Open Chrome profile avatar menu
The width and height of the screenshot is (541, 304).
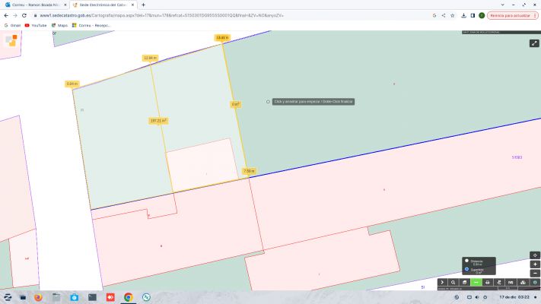(482, 15)
